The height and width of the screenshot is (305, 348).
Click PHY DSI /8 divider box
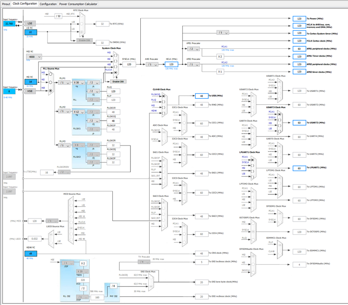(x=114, y=286)
